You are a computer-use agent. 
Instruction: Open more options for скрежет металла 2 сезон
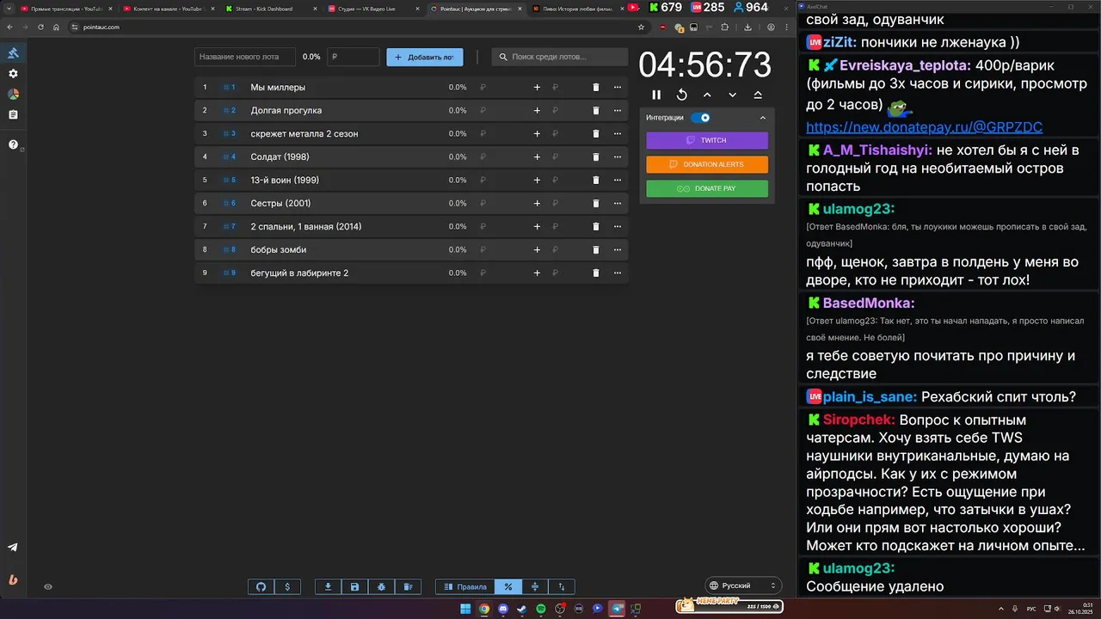tap(618, 134)
